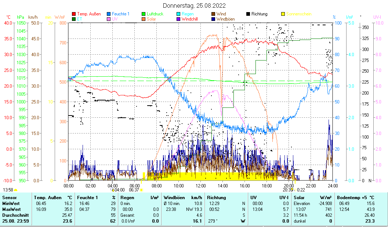388x227 pixels.
Task: Click the 'Windböen' legend label
Action: click(226, 19)
